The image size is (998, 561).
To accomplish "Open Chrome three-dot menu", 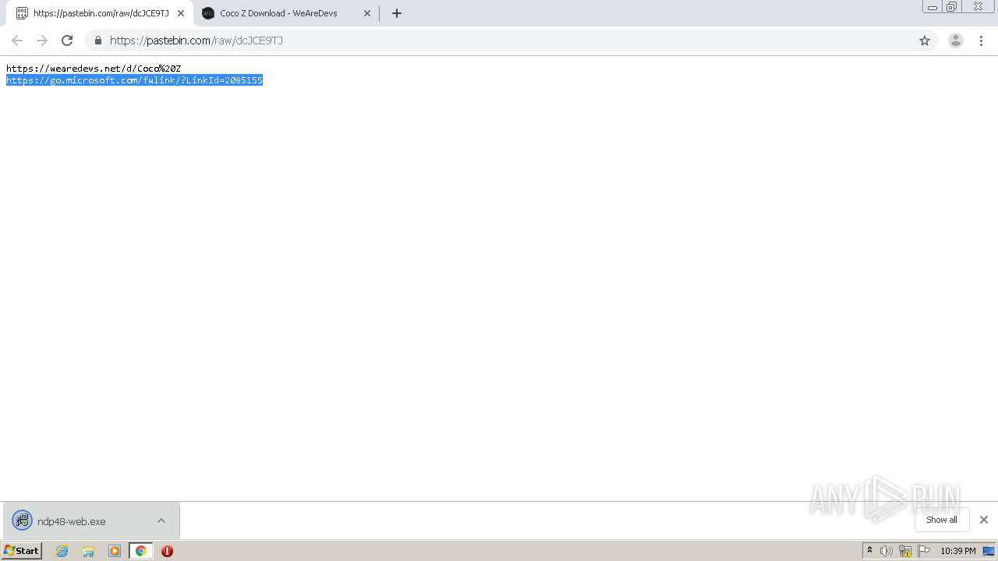I will coord(982,41).
